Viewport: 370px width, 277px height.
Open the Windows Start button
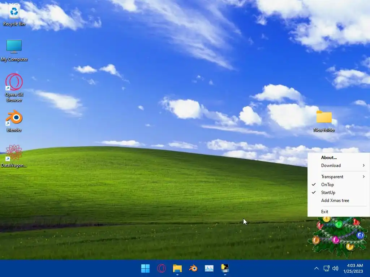coord(145,268)
